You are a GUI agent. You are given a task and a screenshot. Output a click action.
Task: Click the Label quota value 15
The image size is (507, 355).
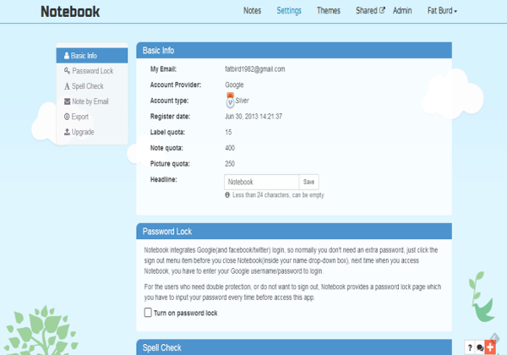(x=228, y=132)
